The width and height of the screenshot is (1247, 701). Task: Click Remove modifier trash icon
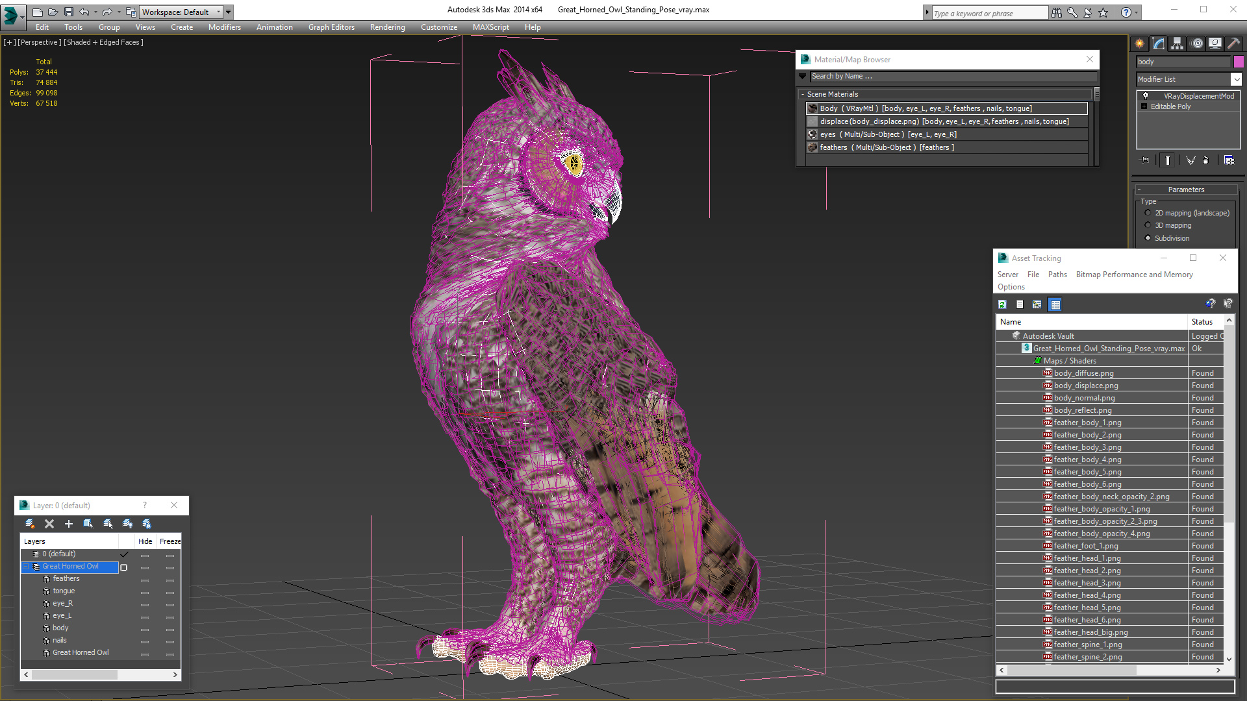click(1206, 160)
